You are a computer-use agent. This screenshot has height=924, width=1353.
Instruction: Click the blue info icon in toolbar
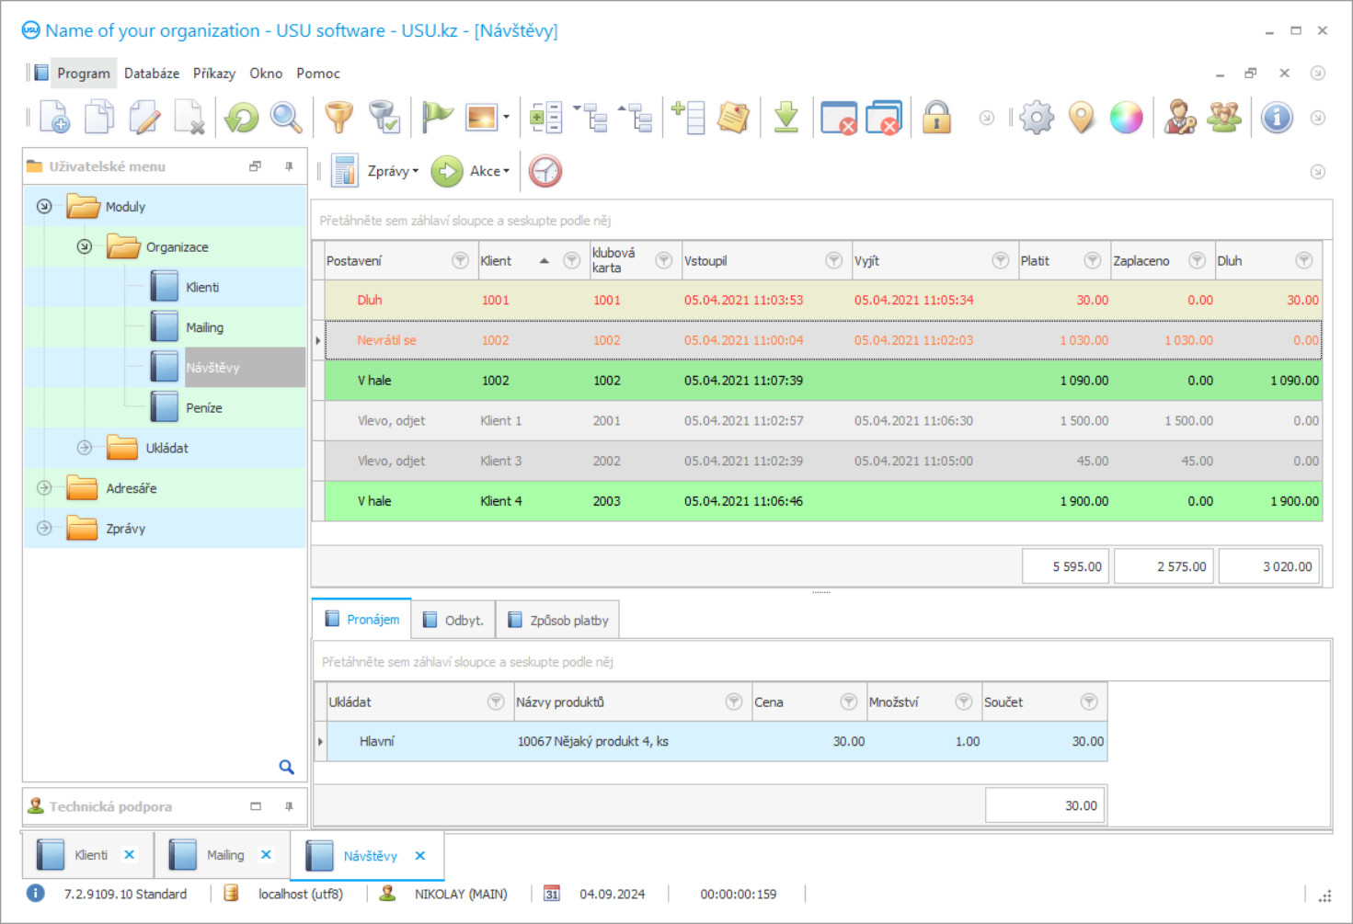[1277, 118]
